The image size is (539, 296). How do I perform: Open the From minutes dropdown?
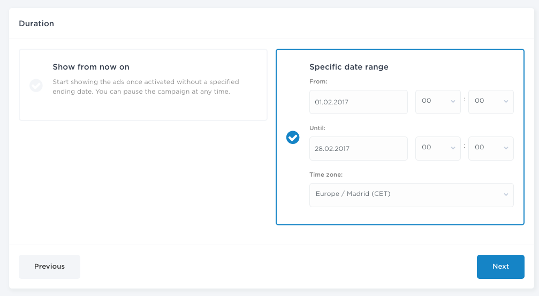point(491,102)
